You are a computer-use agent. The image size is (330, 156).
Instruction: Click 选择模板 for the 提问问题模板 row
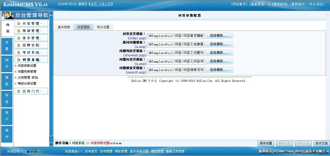pos(219,44)
